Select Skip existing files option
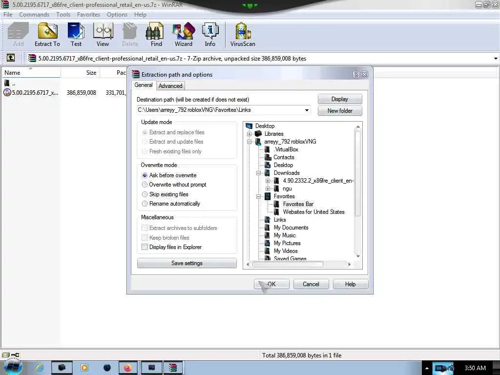This screenshot has width=500, height=375. click(145, 194)
